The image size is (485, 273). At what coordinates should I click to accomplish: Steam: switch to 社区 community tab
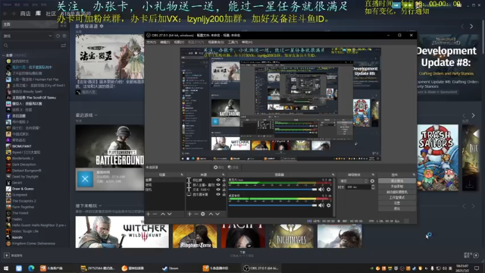coord(51,14)
